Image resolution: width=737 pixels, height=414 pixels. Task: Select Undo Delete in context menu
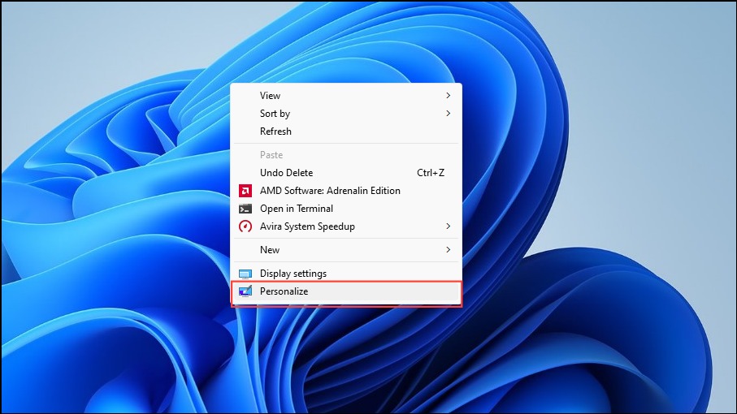(x=346, y=173)
